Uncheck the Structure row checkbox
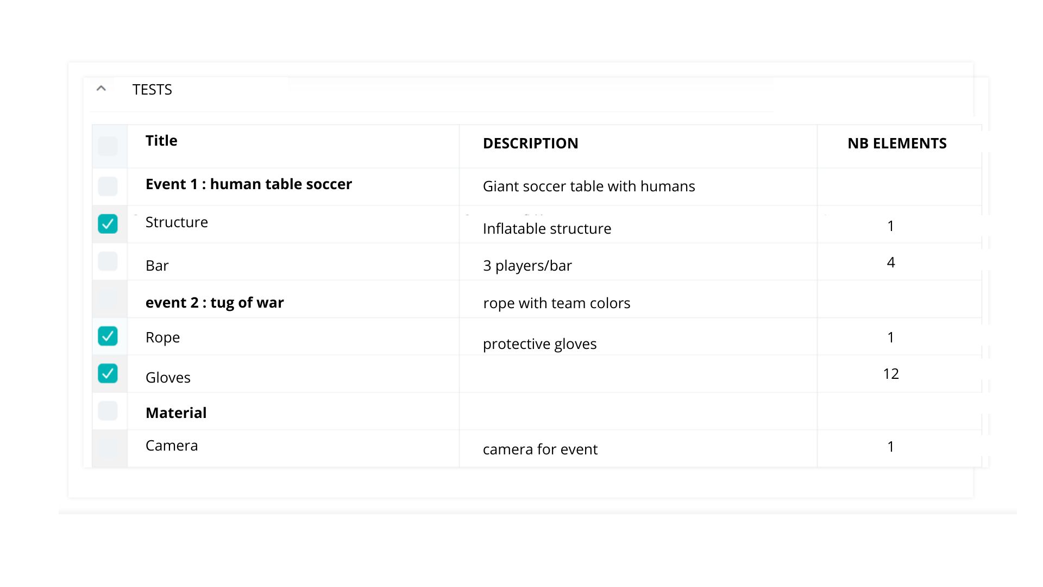This screenshot has width=1043, height=587. pyautogui.click(x=108, y=223)
